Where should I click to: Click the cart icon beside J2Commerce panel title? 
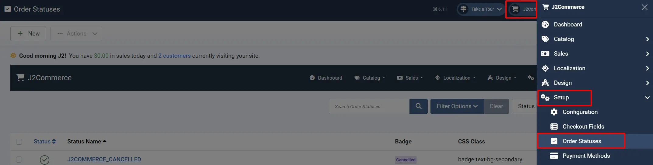[x=546, y=7]
